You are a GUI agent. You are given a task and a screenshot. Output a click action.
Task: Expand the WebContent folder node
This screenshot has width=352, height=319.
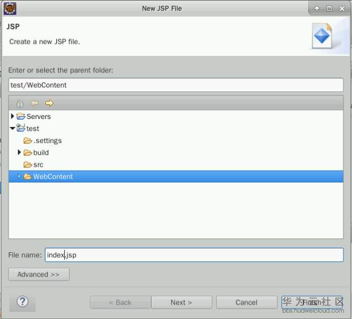(20, 176)
